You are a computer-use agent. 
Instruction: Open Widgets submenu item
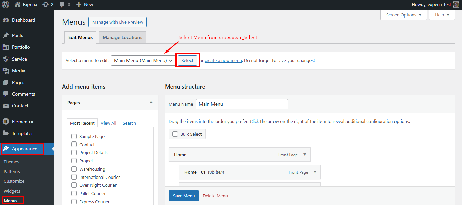coord(12,191)
